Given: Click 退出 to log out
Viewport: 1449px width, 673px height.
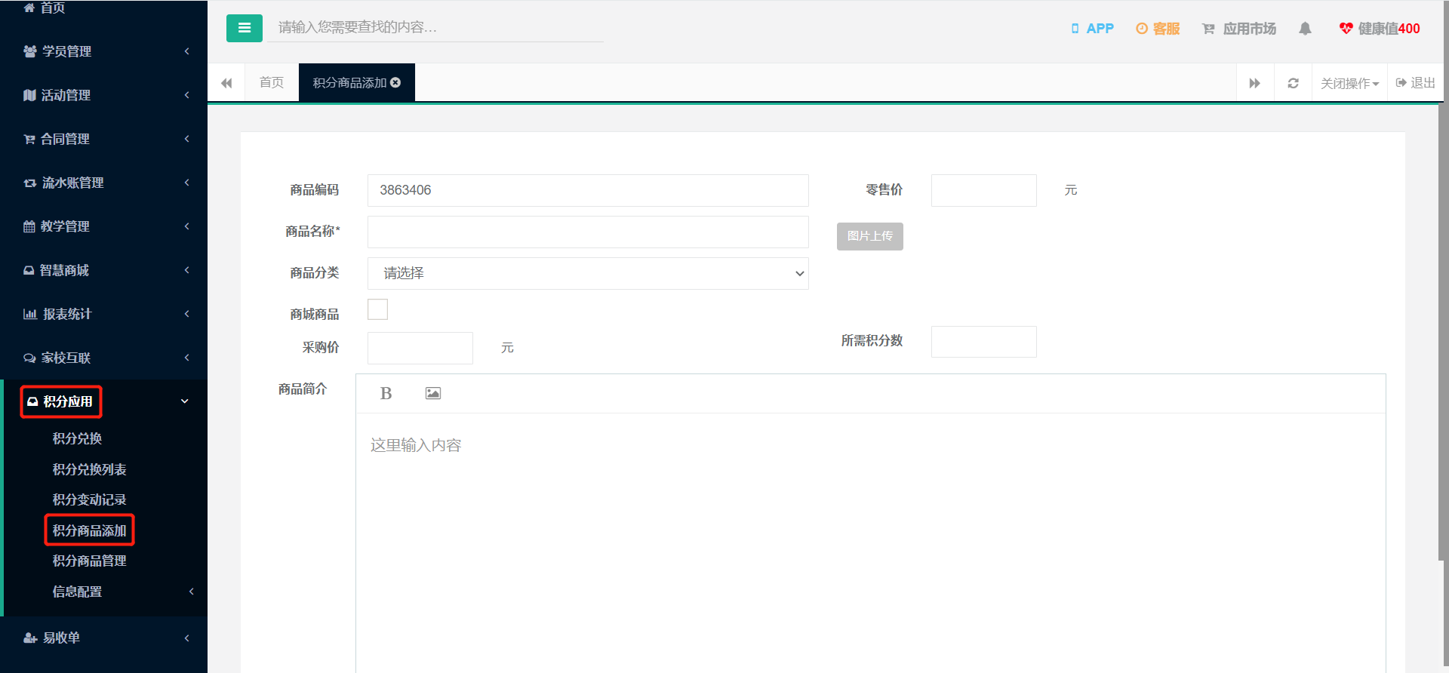Looking at the screenshot, I should click(x=1415, y=83).
